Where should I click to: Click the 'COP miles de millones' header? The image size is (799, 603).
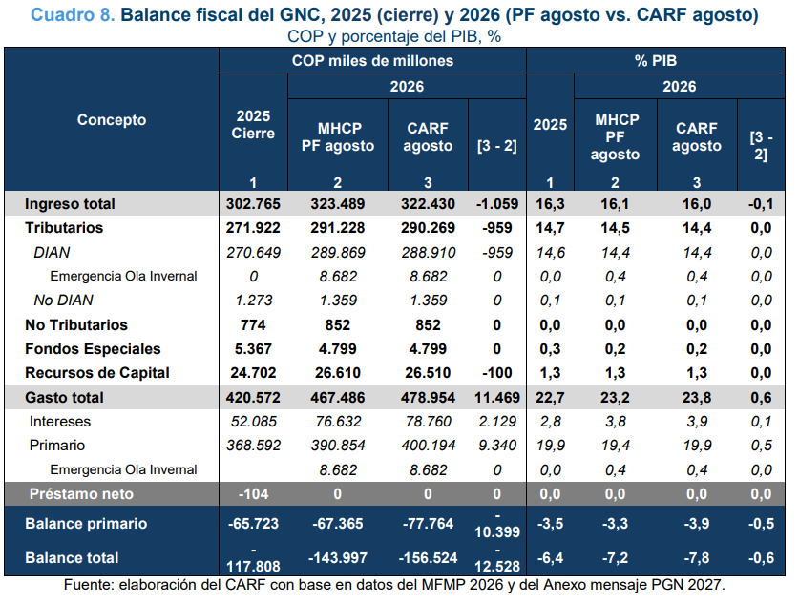pos(372,61)
